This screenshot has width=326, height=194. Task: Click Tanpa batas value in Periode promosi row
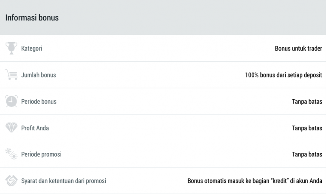[307, 154]
